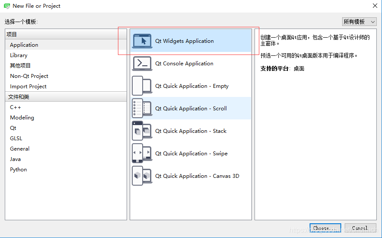Open the 所有模板 template filter dropdown
Image resolution: width=382 pixels, height=238 pixels.
[x=359, y=22]
